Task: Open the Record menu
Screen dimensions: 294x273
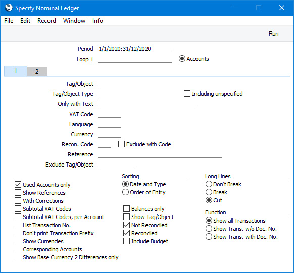Action: 46,21
